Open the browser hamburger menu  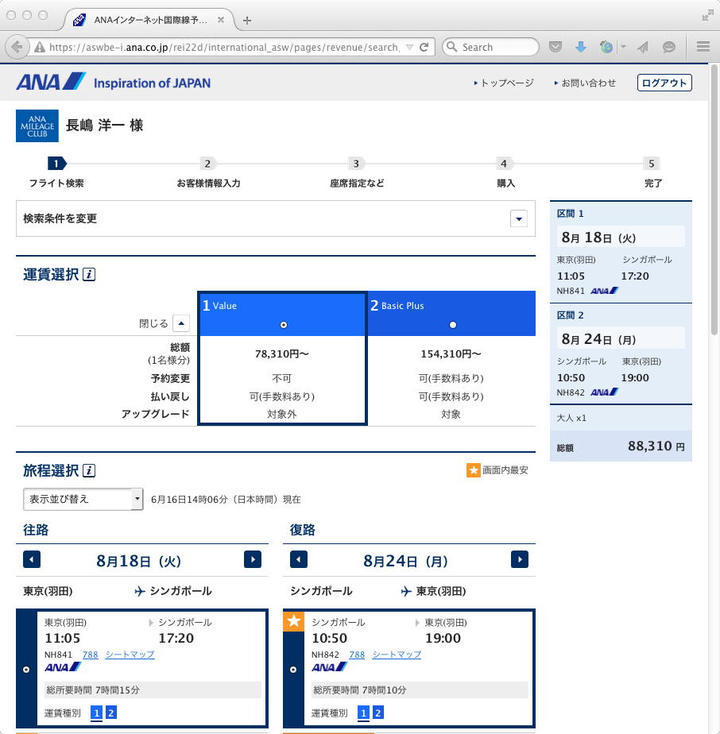pyautogui.click(x=703, y=47)
